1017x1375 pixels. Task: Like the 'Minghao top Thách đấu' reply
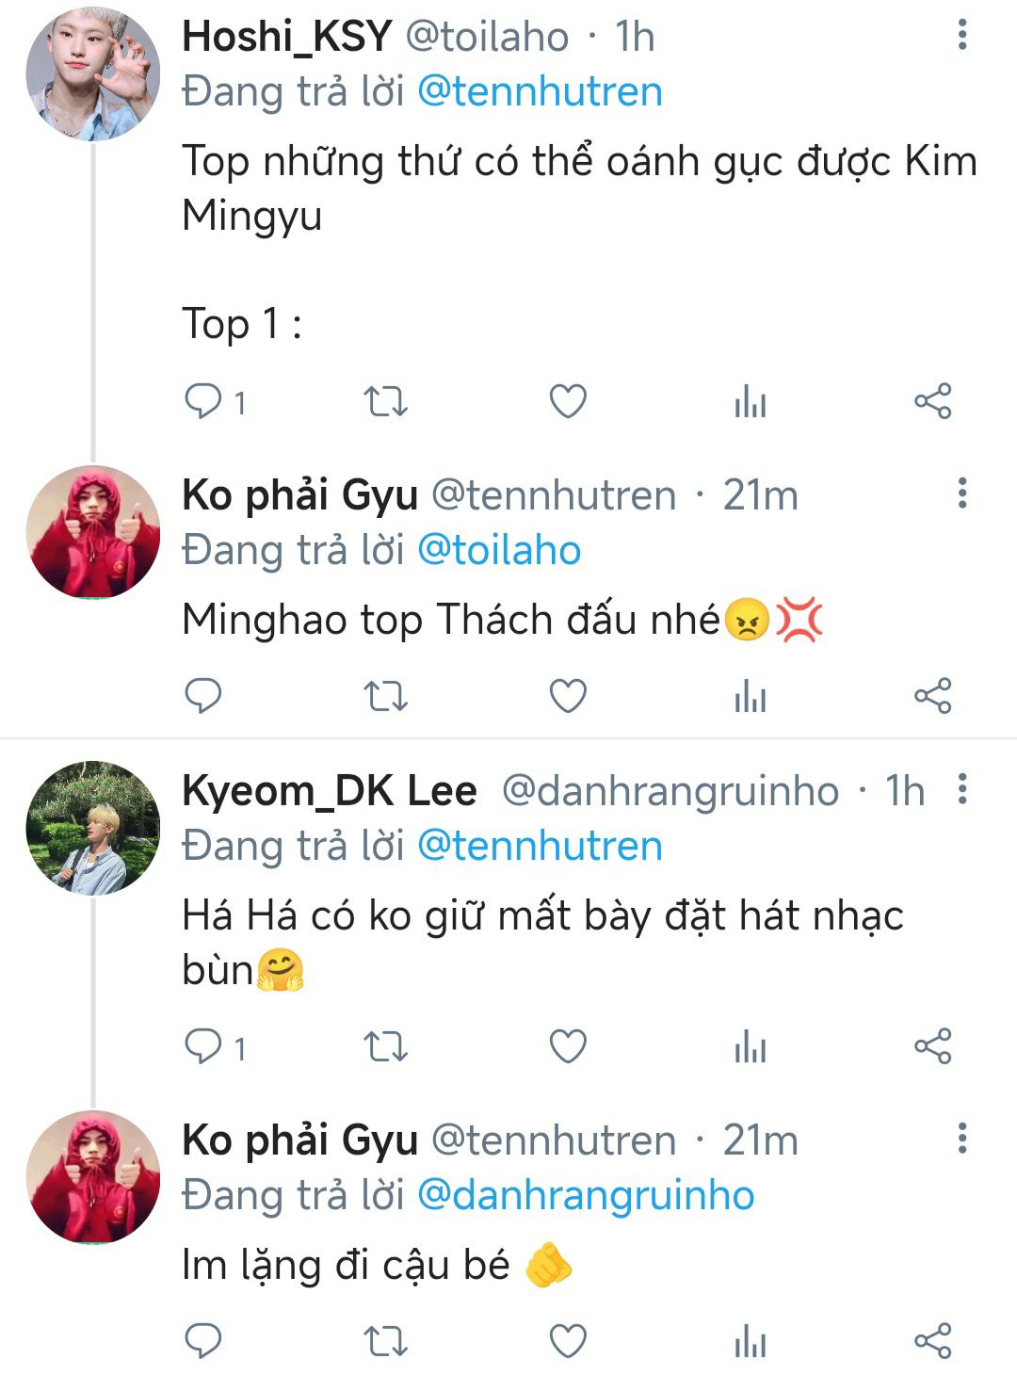tap(568, 696)
